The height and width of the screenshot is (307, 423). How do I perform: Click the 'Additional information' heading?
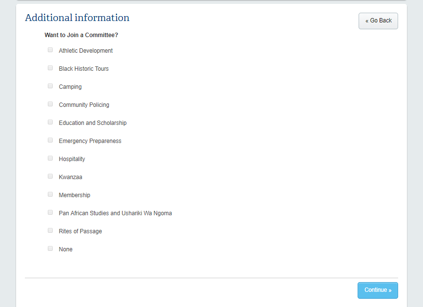(x=77, y=18)
